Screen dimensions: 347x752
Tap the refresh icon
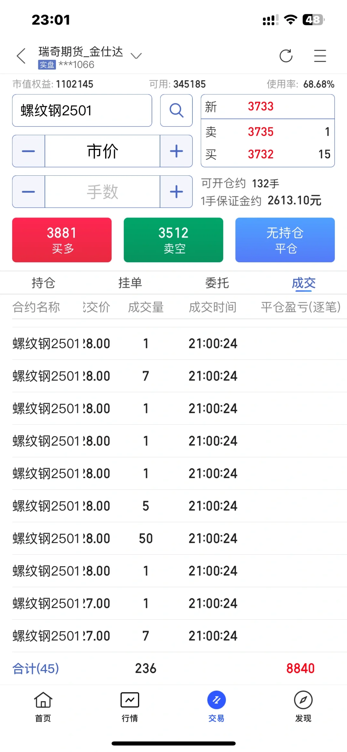click(x=286, y=56)
